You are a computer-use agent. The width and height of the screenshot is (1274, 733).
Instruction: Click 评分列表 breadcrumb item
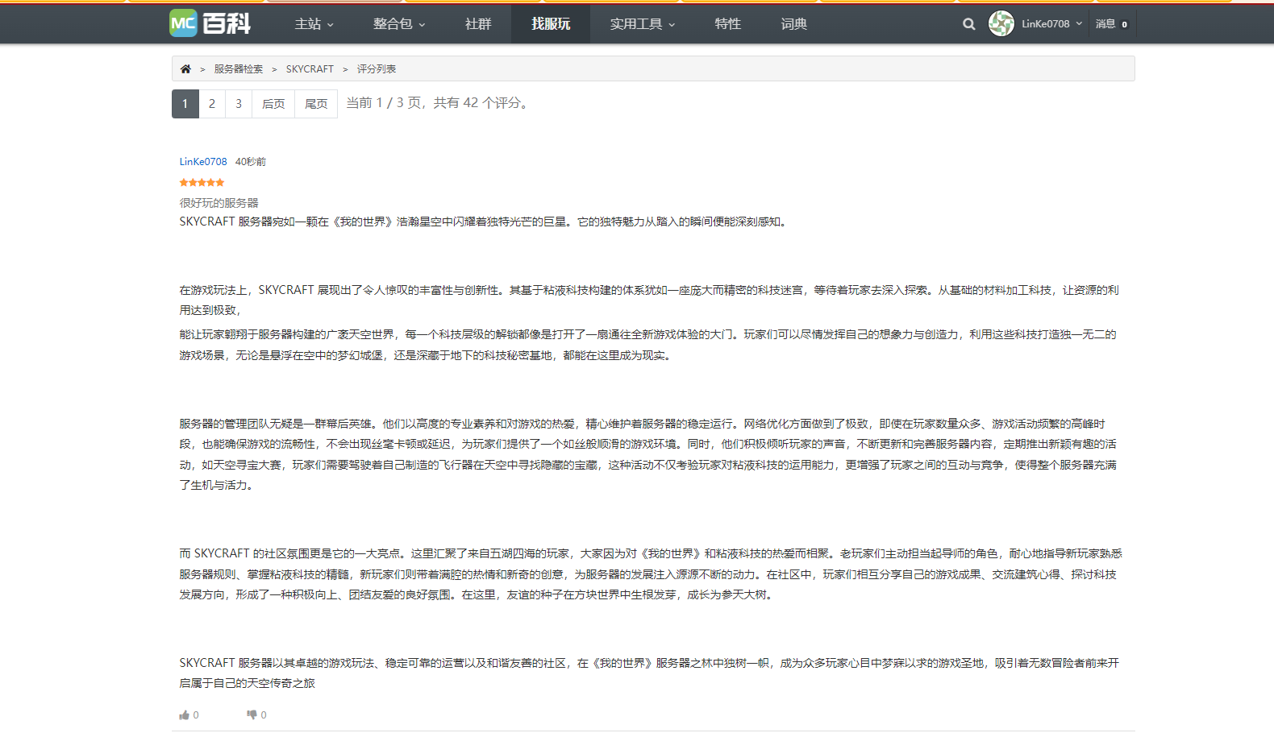(x=377, y=69)
